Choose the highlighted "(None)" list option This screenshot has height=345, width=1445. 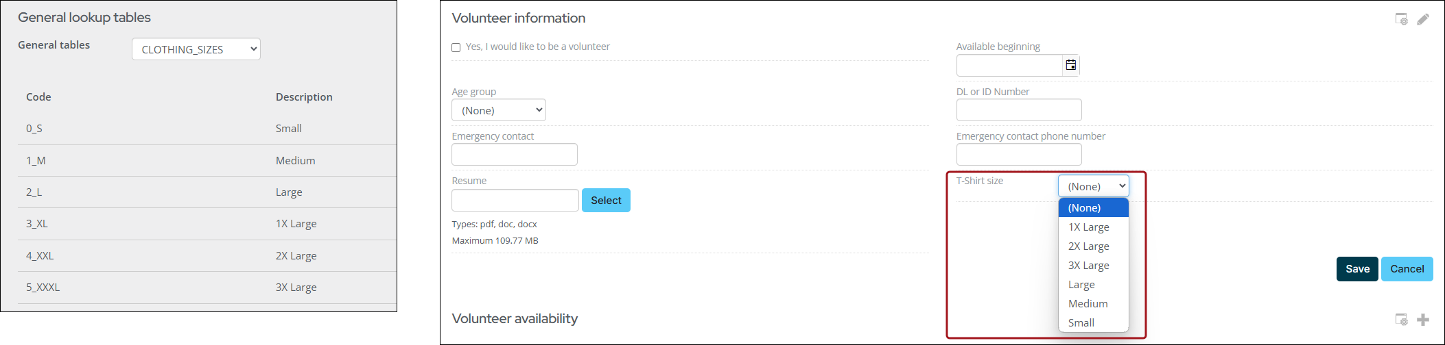point(1085,208)
